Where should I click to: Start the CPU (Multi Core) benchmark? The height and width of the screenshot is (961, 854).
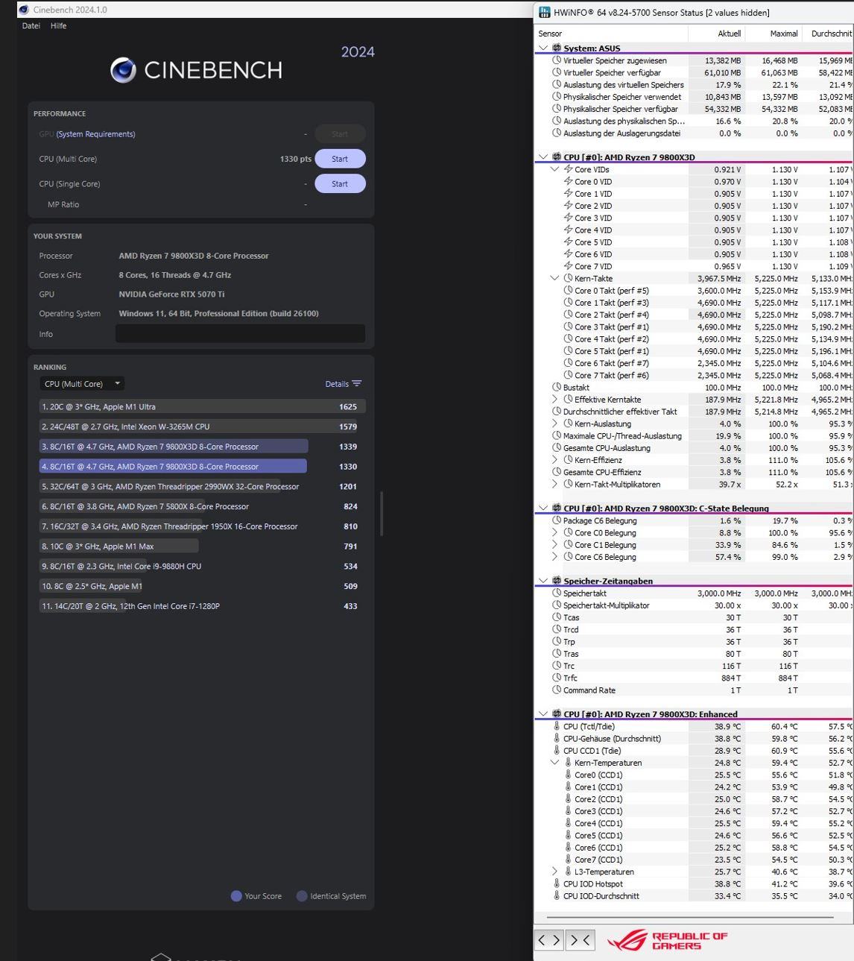[340, 159]
